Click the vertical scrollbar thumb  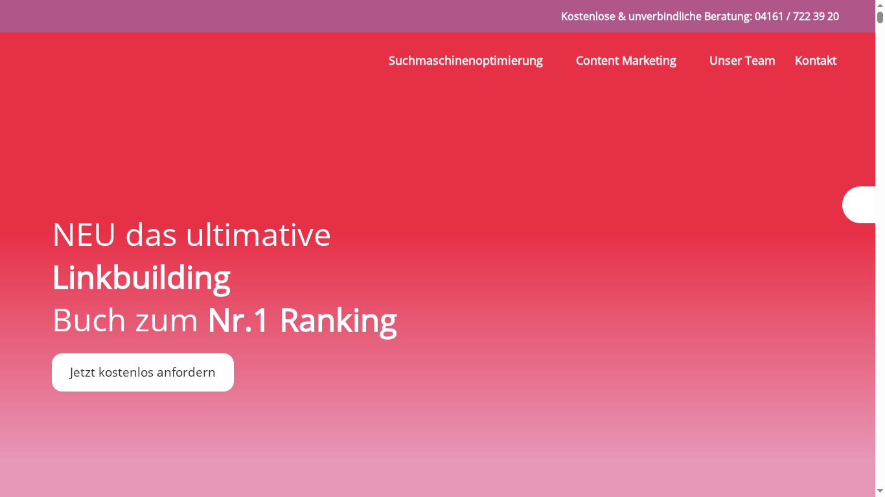(x=880, y=17)
